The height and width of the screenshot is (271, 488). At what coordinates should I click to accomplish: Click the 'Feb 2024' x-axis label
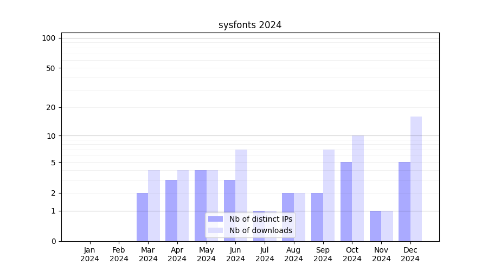pyautogui.click(x=119, y=254)
